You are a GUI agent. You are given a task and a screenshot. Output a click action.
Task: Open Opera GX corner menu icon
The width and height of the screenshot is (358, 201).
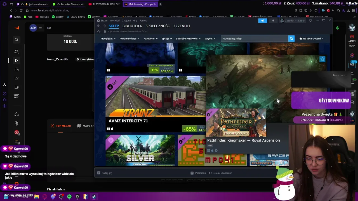click(4, 4)
